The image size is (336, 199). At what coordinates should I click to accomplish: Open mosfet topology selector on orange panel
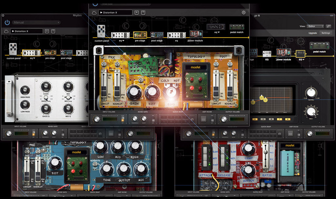coord(195,67)
